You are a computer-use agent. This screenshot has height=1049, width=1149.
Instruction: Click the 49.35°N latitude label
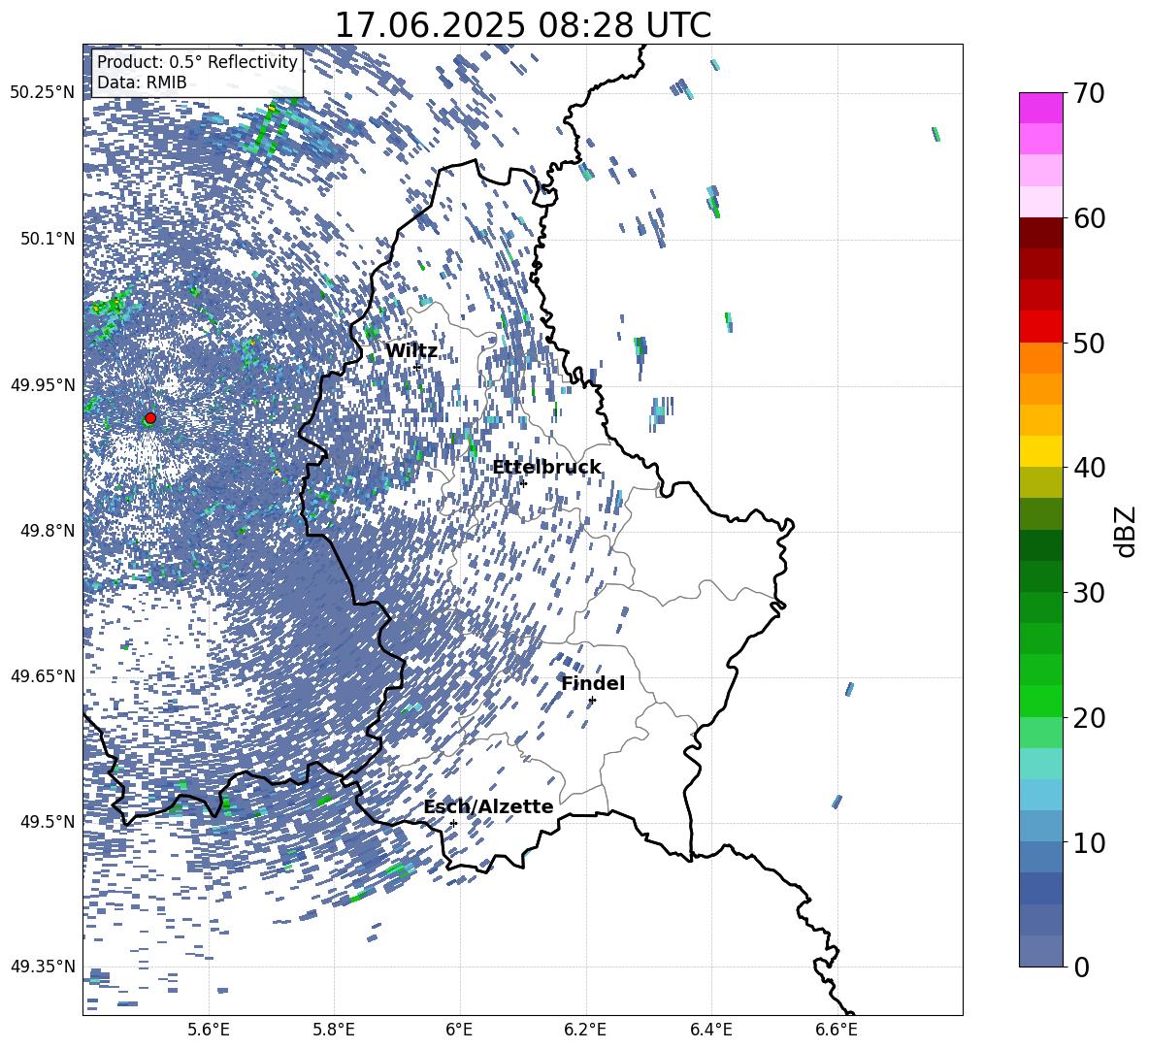(x=43, y=967)
